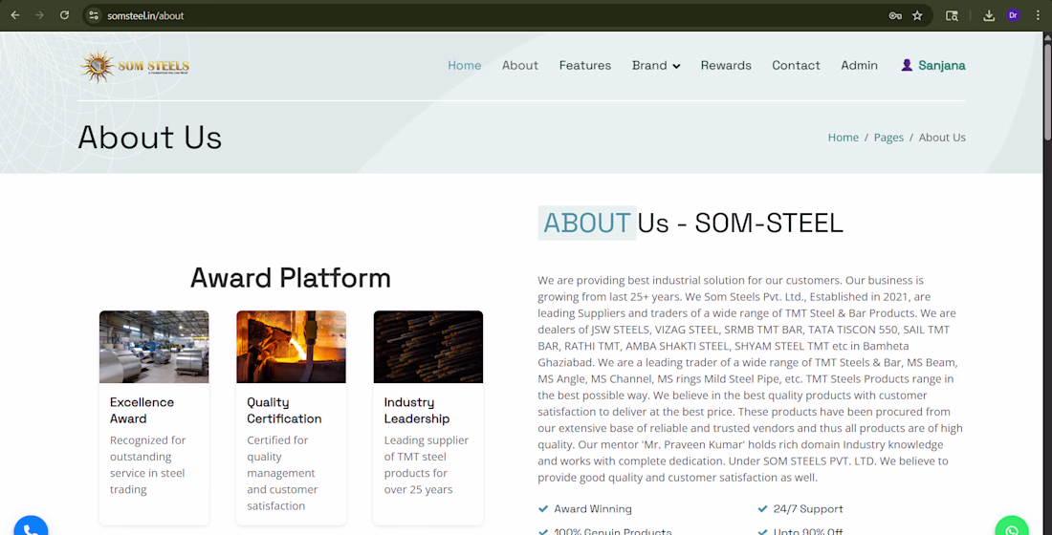Click the Excellence Award card image

(x=154, y=347)
